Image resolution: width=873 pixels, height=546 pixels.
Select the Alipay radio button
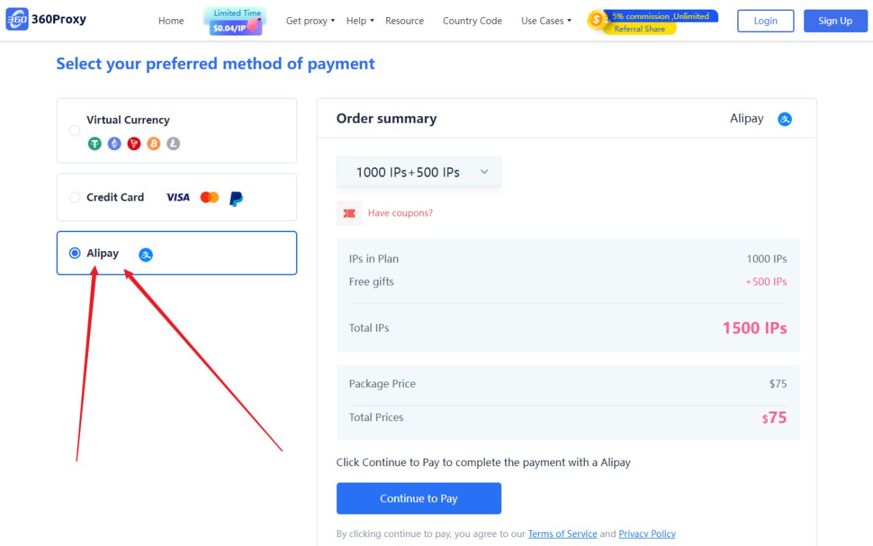coord(75,253)
